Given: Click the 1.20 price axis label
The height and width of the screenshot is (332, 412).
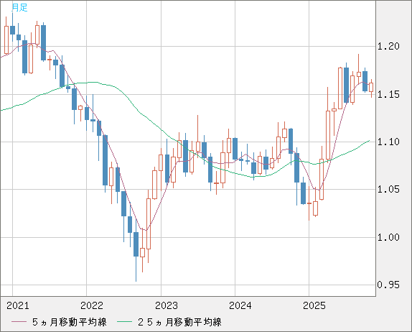Looking at the screenshot, I should [388, 47].
